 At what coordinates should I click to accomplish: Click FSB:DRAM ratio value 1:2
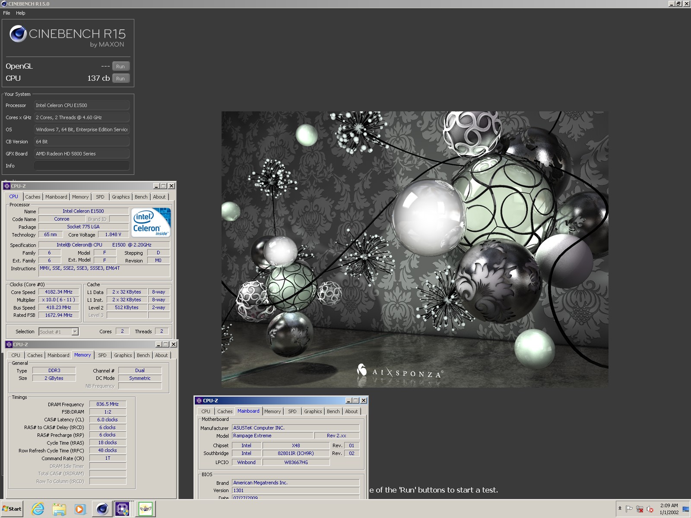(x=108, y=412)
